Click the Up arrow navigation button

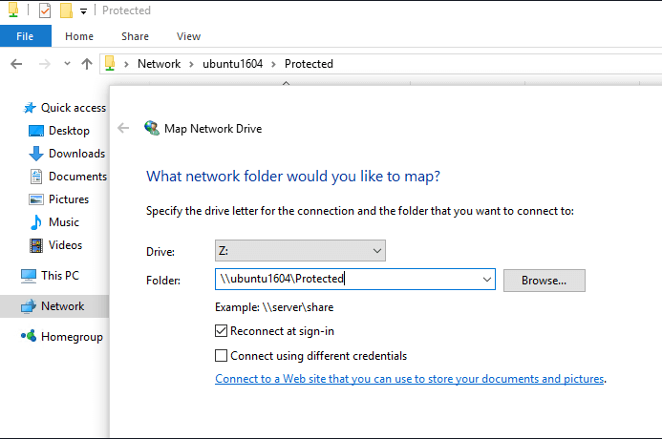(87, 64)
